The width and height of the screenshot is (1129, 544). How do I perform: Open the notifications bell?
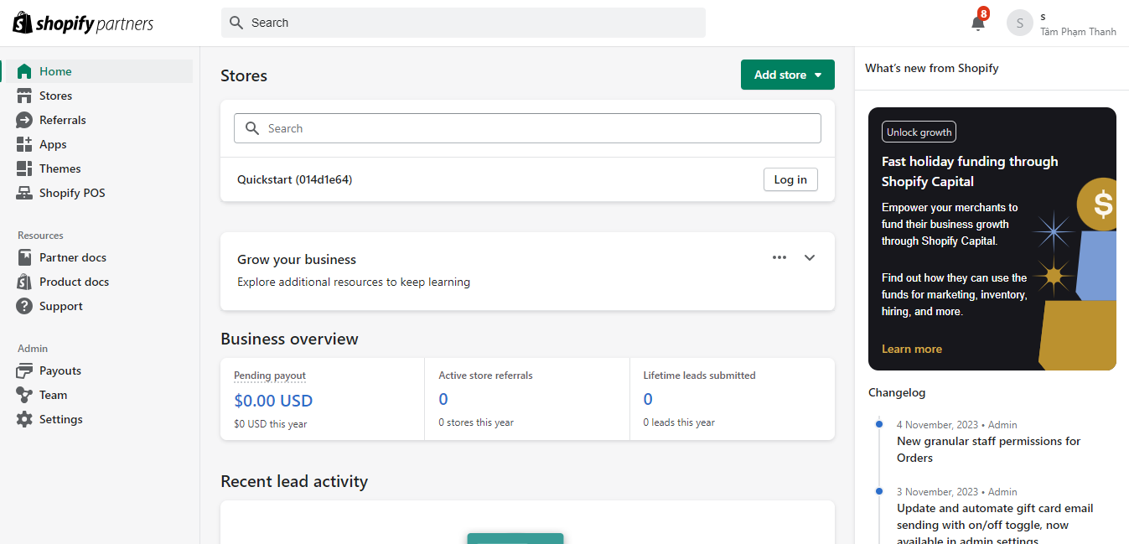point(977,23)
